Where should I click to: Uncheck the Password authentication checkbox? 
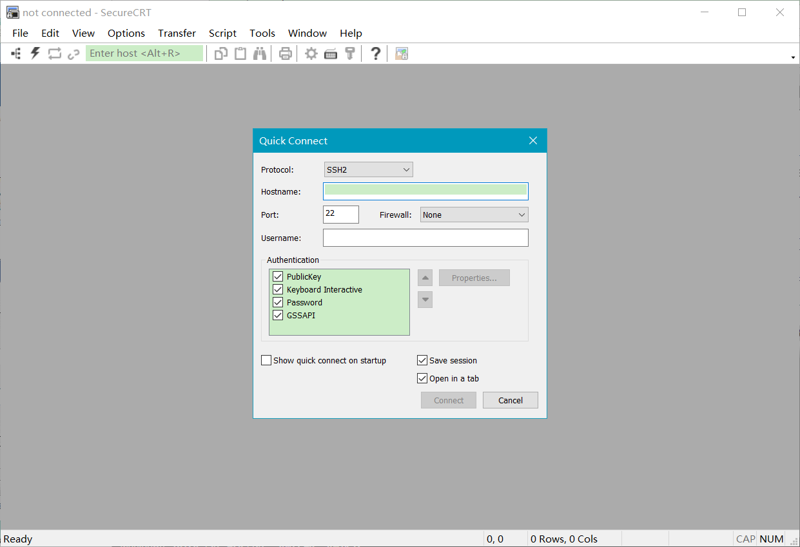tap(278, 302)
